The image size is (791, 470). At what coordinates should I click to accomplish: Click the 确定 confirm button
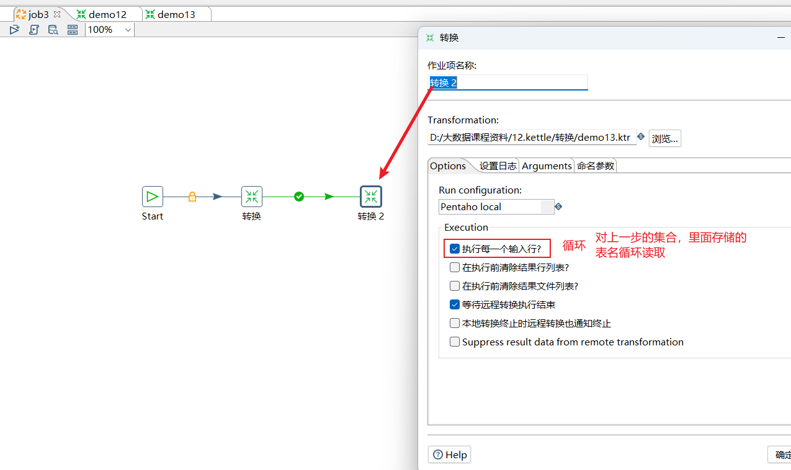click(x=780, y=454)
